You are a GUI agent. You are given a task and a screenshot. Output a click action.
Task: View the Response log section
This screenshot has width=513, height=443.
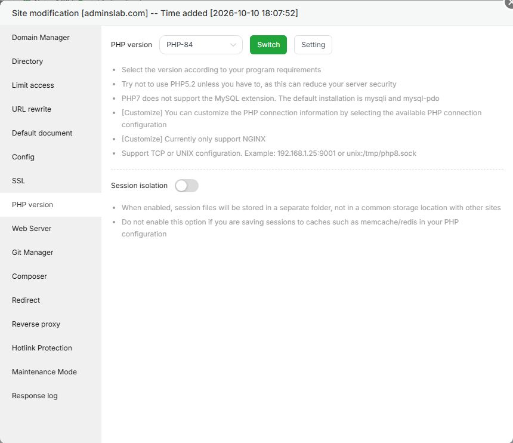pyautogui.click(x=51, y=396)
